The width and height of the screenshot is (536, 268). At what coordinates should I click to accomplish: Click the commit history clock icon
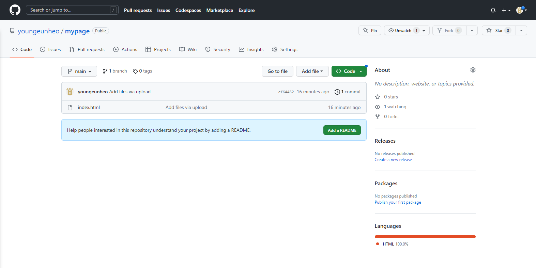(x=337, y=92)
